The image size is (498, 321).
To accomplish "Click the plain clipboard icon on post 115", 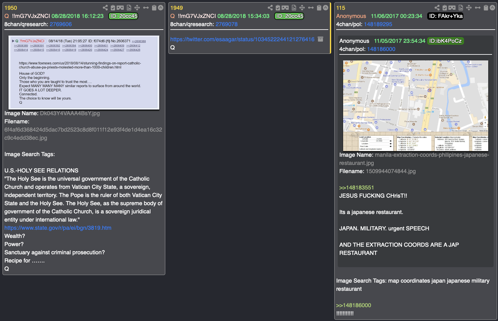I will (486, 8).
